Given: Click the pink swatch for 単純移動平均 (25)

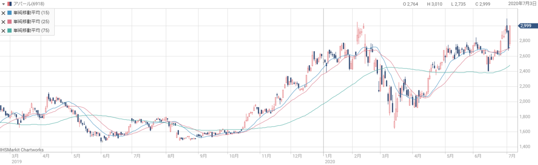Looking at the screenshot, I should (10, 22).
